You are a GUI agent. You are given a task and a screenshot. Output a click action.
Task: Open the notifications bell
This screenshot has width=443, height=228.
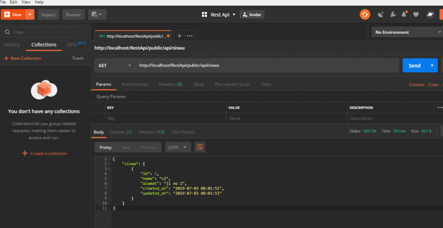point(404,15)
